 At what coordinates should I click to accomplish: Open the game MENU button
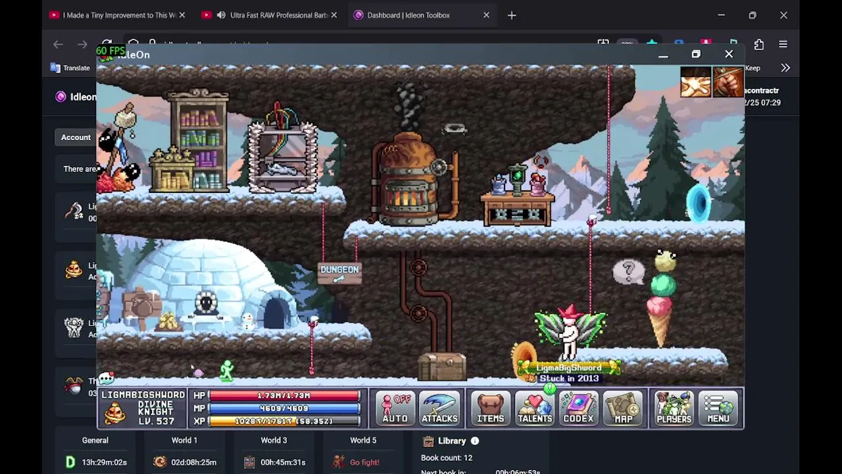tap(718, 409)
